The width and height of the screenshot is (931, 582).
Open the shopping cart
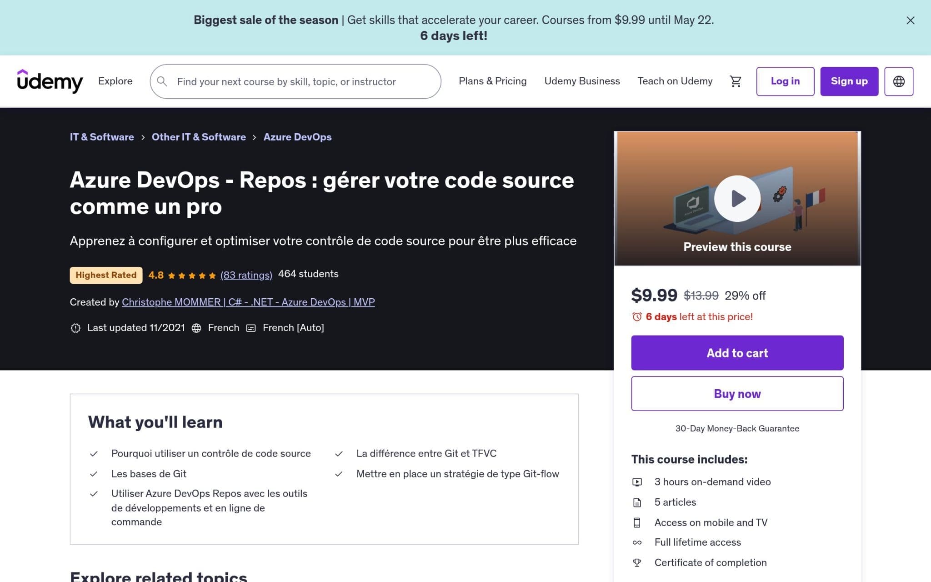point(736,81)
